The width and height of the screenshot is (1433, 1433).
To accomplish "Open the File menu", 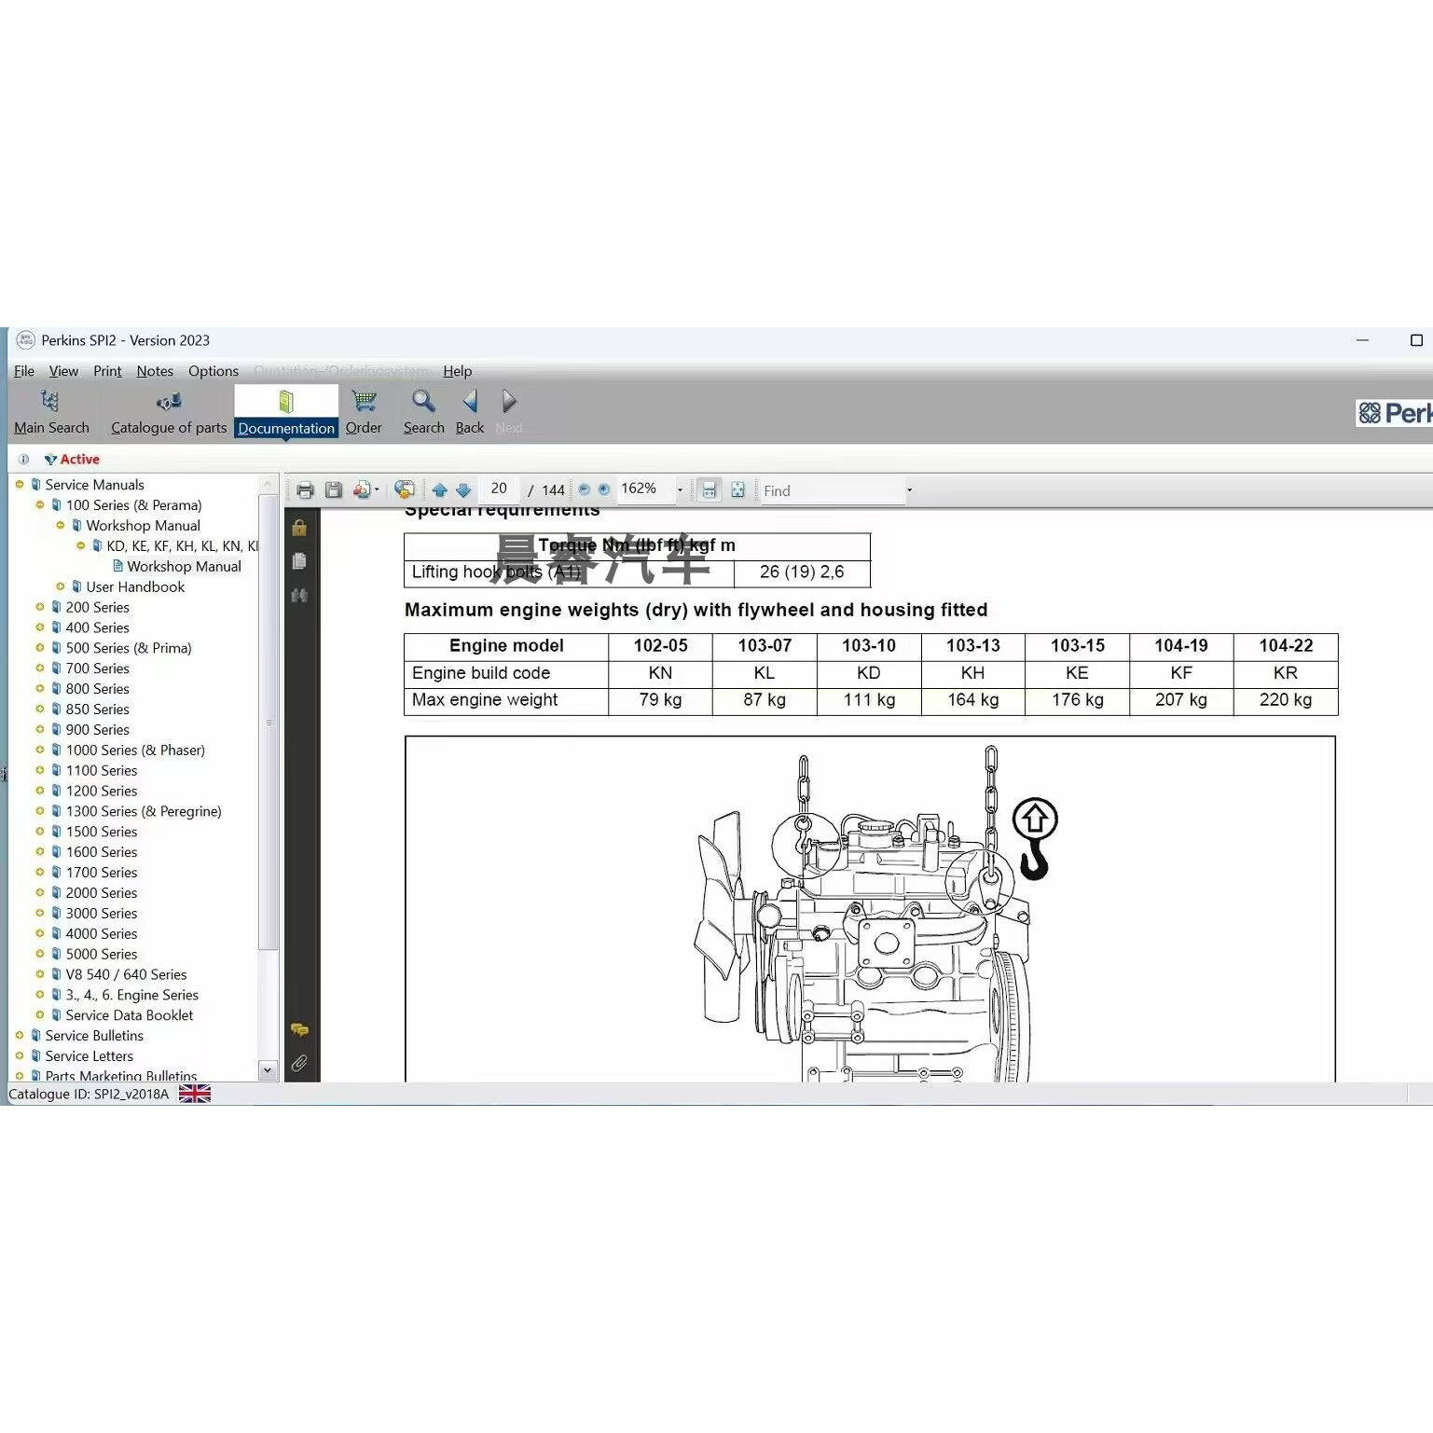I will [x=24, y=371].
